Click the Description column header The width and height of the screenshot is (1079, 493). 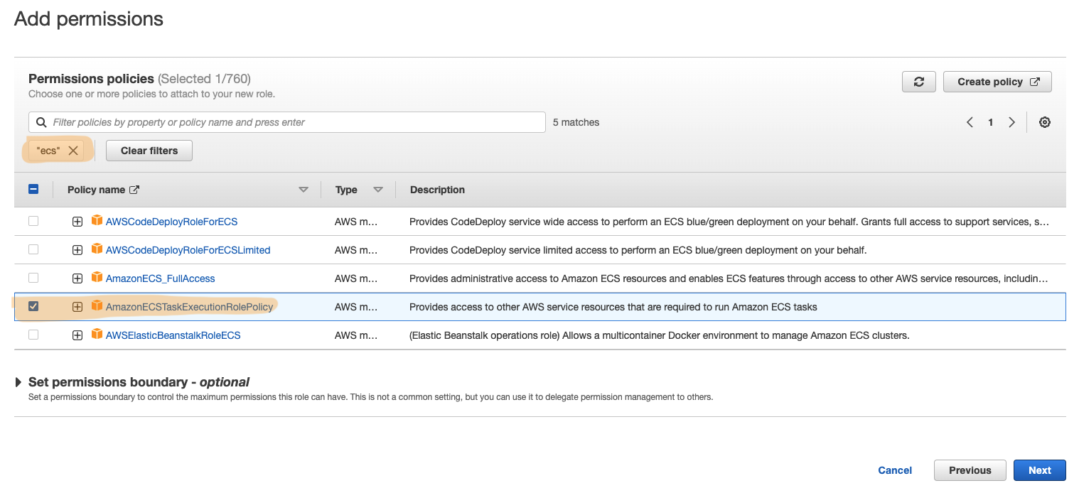pos(437,190)
